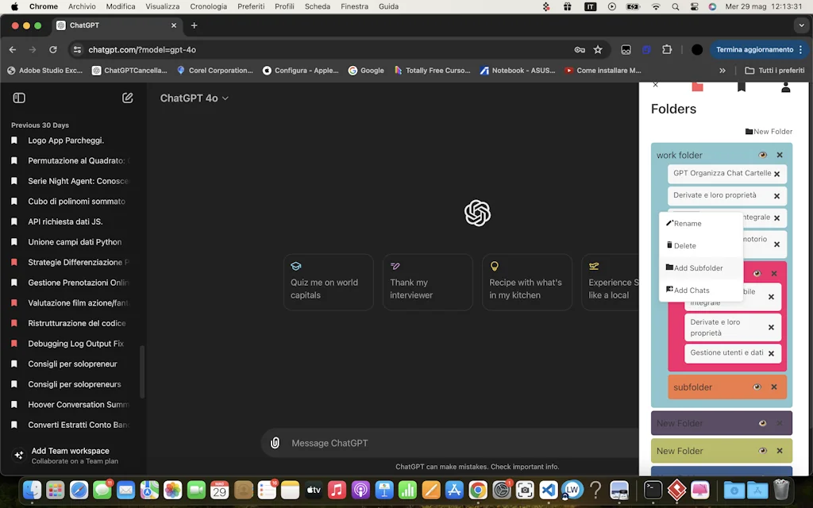
Task: Expand the bookmarks overflow chevron in the toolbar
Action: [x=722, y=70]
